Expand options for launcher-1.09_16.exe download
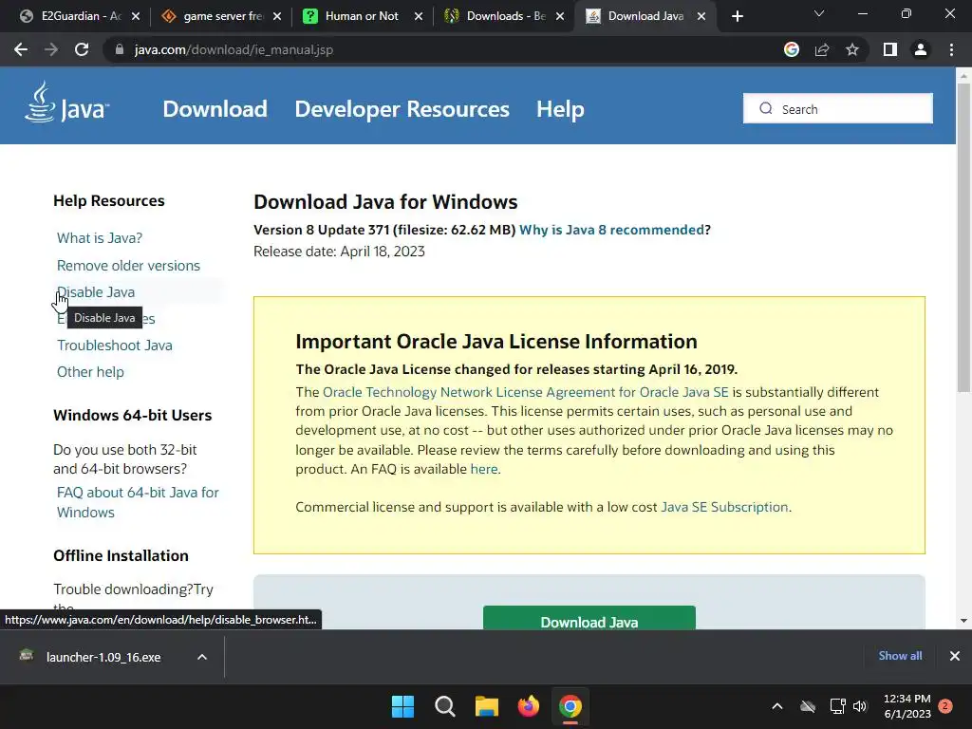Viewport: 972px width, 729px height. coord(202,657)
